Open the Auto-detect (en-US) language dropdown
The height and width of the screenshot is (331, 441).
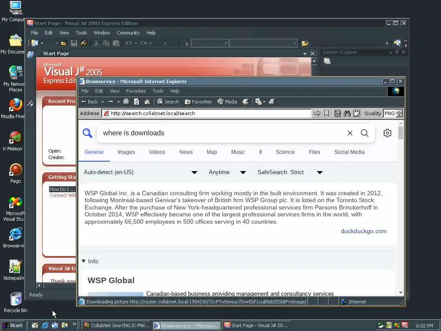tap(141, 172)
